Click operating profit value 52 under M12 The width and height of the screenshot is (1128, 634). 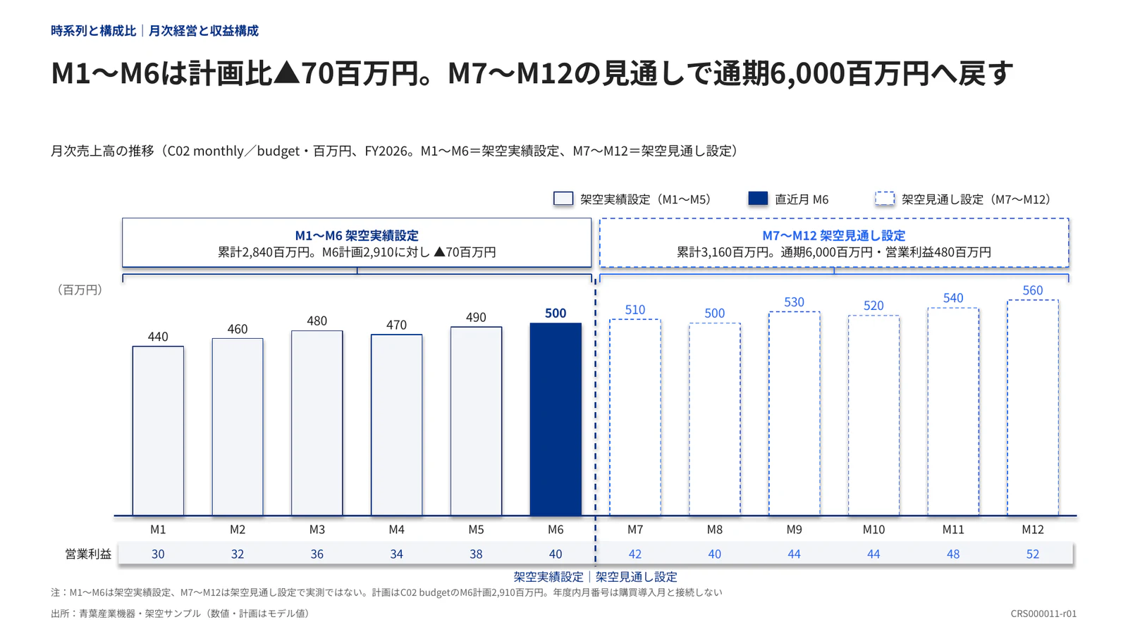click(x=1033, y=554)
